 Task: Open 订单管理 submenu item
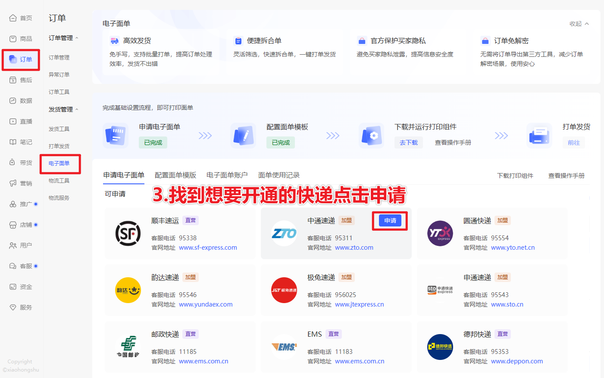point(59,57)
